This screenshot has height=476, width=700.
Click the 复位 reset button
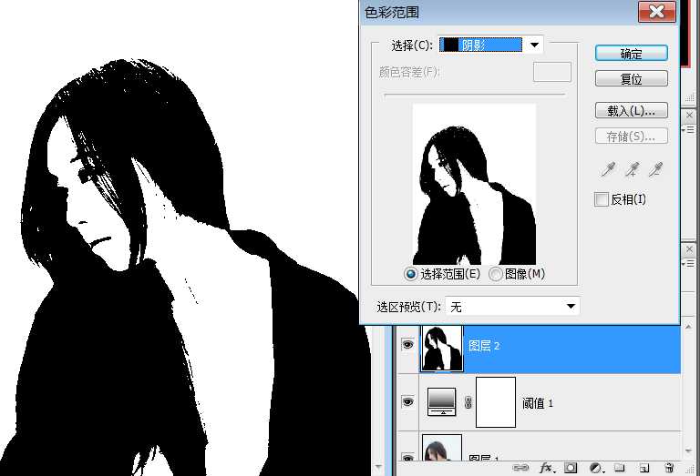[x=632, y=79]
